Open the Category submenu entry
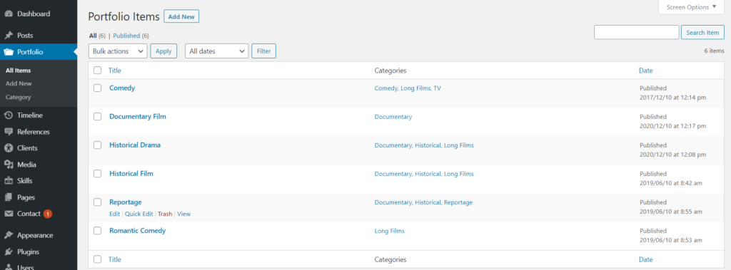 (18, 98)
